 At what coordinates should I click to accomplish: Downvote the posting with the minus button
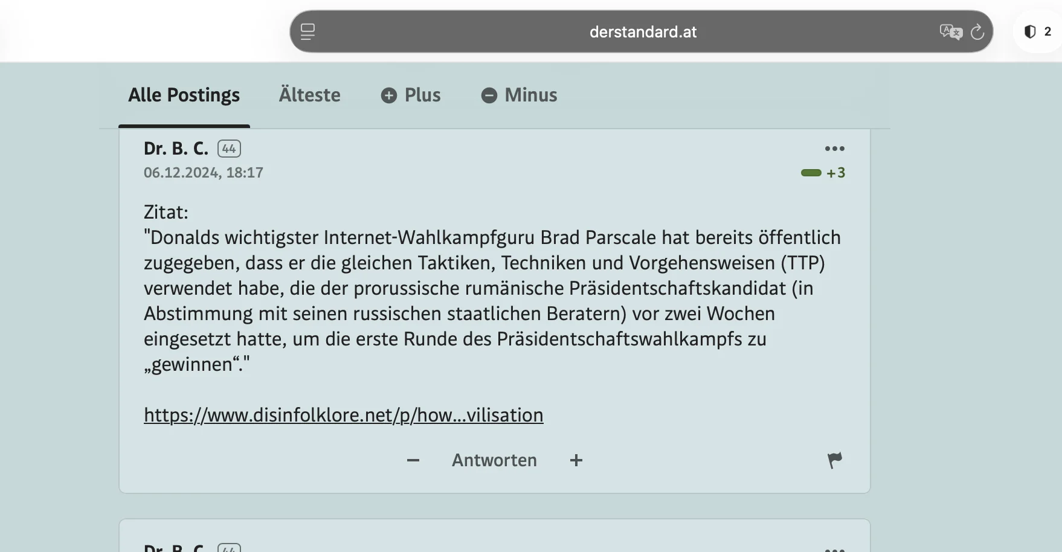click(413, 460)
